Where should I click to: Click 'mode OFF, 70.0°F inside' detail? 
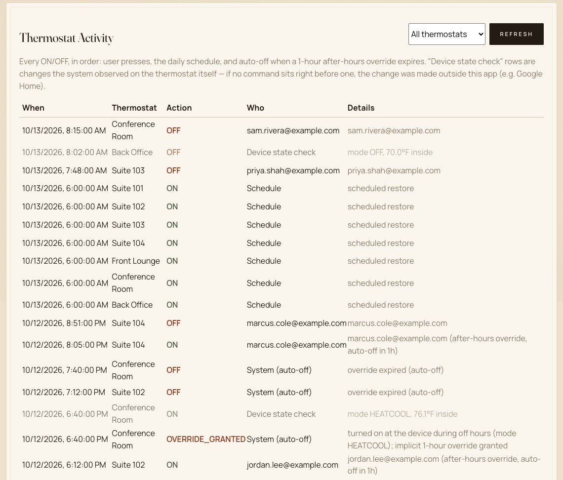tap(390, 152)
